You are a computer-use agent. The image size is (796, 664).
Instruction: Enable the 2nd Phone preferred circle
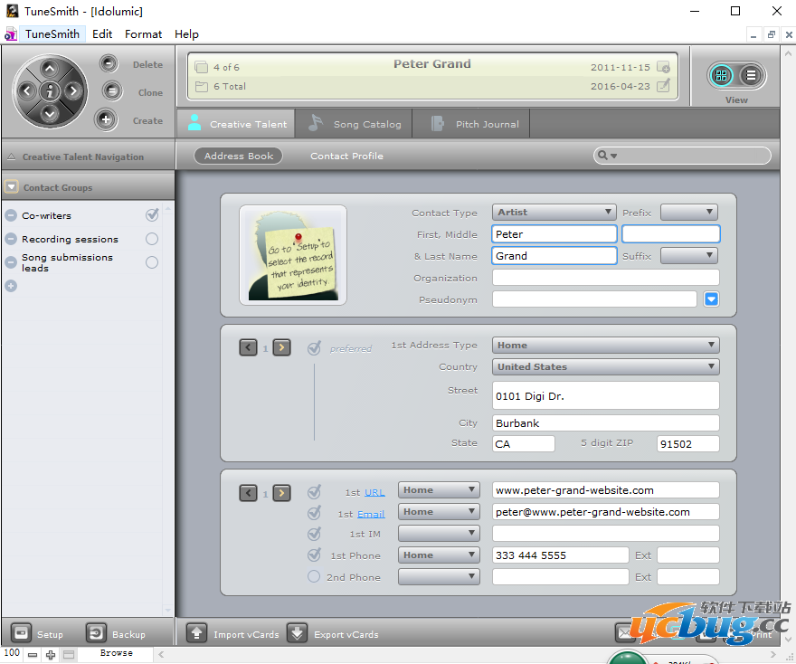point(314,576)
